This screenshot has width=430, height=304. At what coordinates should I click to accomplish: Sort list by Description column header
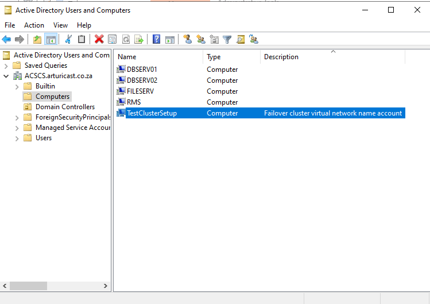pyautogui.click(x=332, y=57)
